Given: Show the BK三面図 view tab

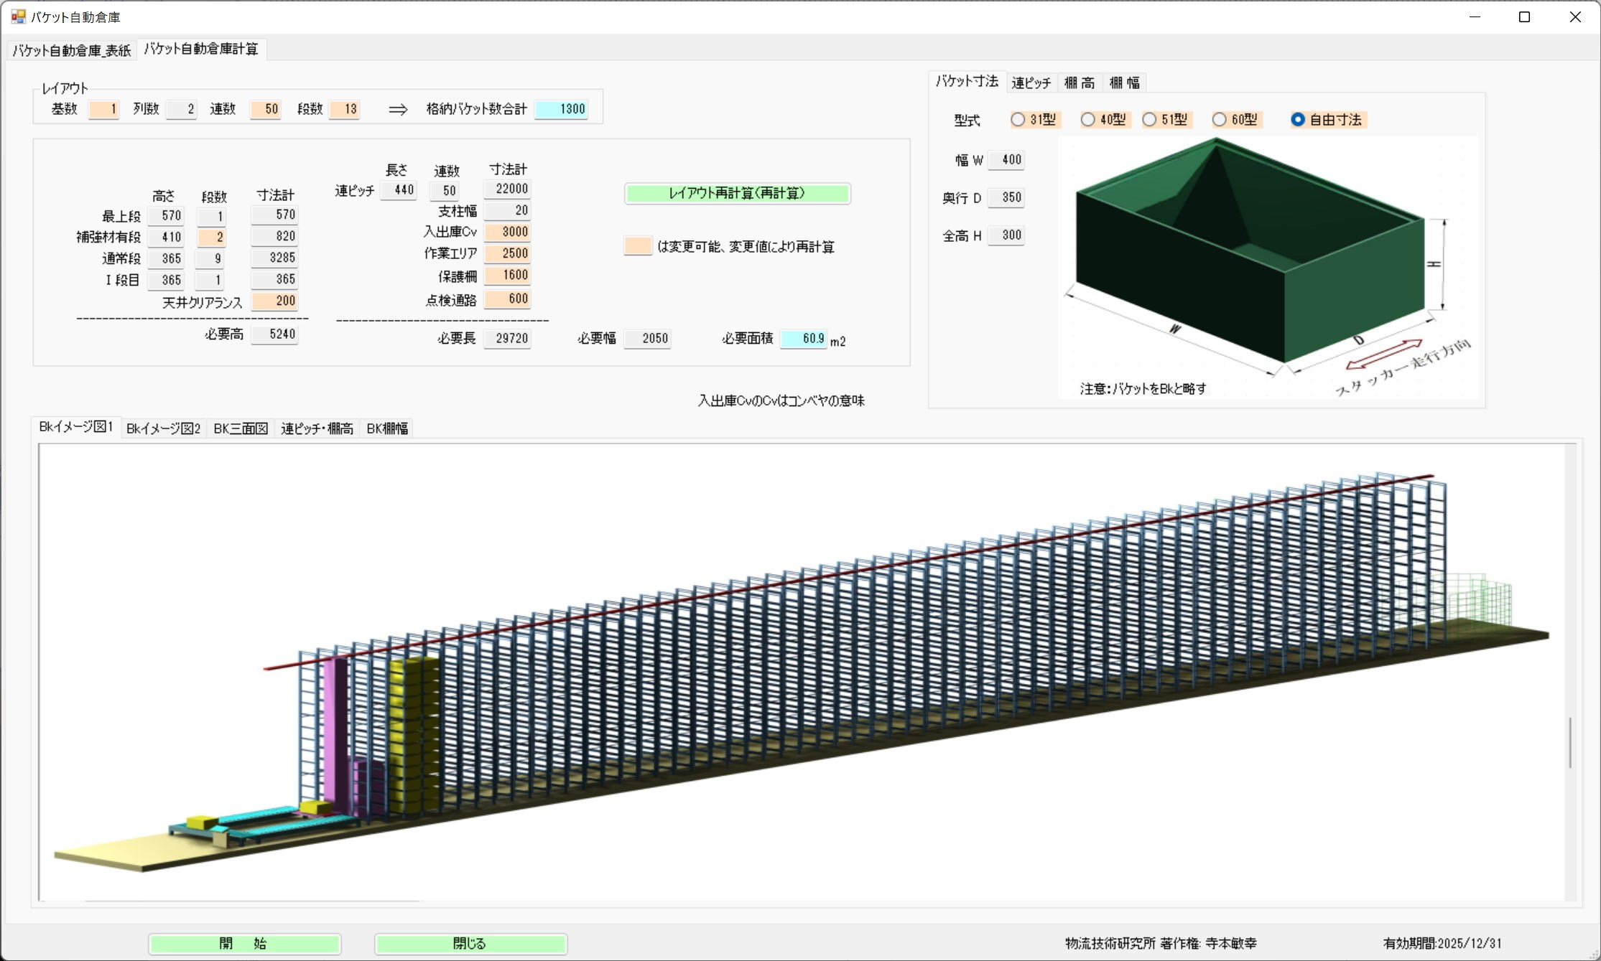Looking at the screenshot, I should tap(241, 428).
